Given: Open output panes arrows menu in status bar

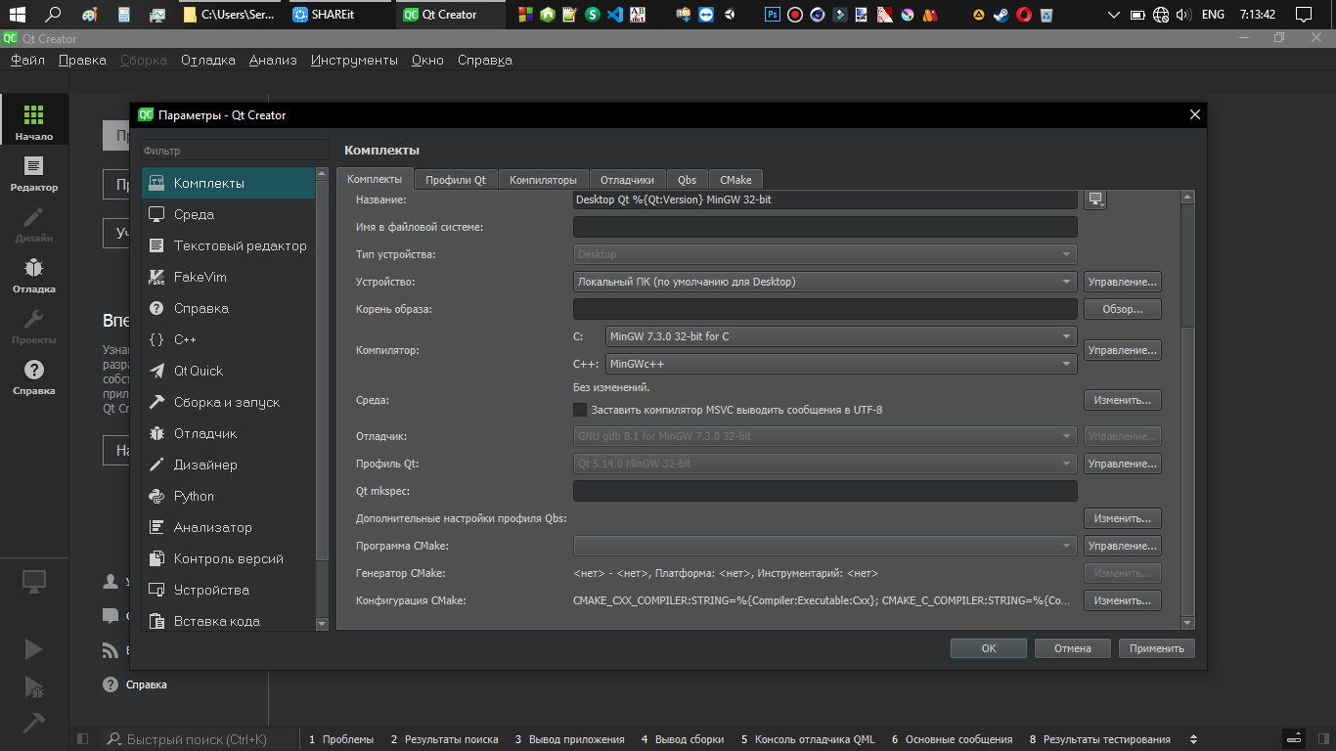Looking at the screenshot, I should [x=1192, y=739].
